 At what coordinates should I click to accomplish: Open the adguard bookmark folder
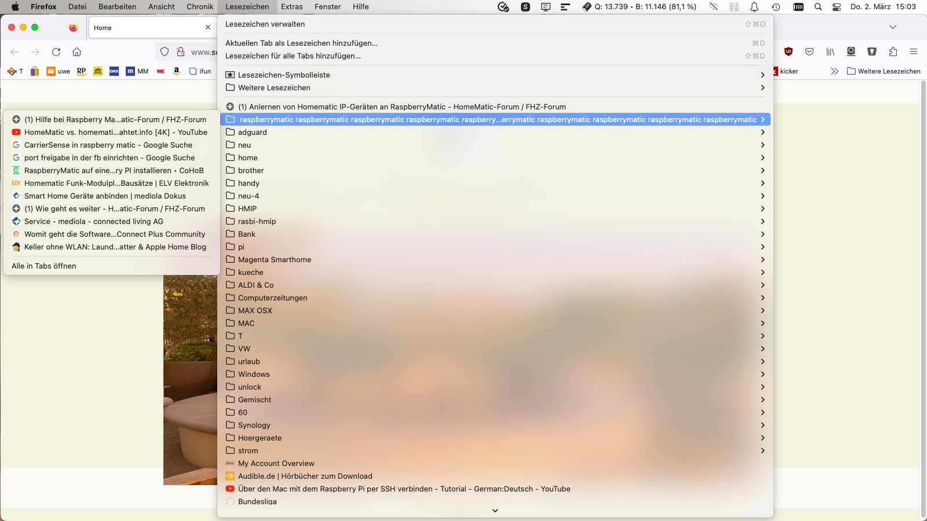pos(495,132)
